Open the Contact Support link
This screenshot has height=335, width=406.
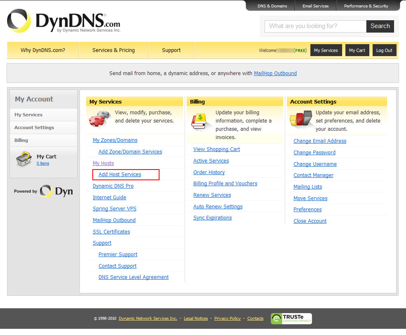click(117, 266)
